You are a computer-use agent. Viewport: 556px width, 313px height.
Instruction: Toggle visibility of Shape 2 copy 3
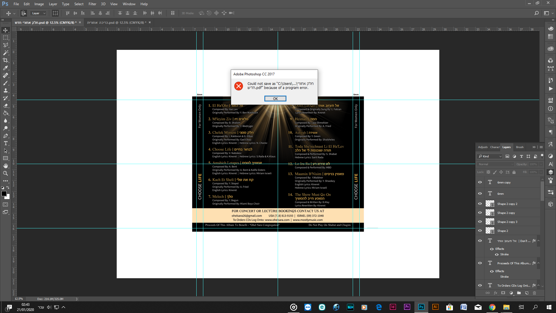[x=480, y=222]
